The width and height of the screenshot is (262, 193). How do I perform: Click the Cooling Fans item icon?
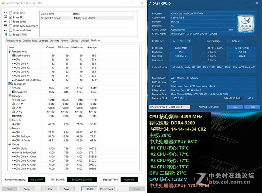pos(10,84)
